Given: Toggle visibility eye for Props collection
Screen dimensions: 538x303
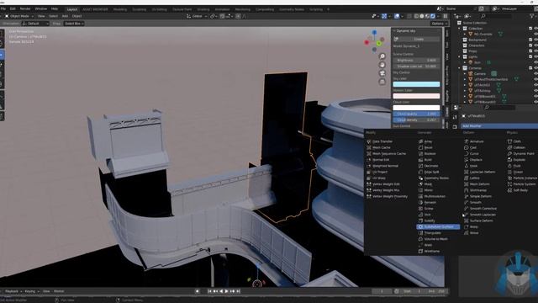Looking at the screenshot, I should [x=536, y=51].
